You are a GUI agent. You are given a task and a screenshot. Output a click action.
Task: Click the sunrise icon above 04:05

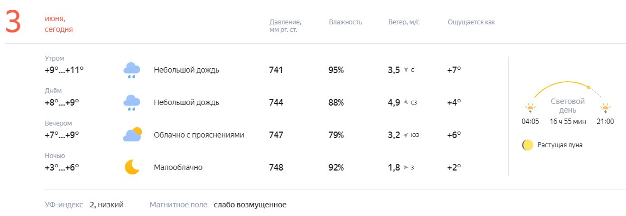(x=530, y=109)
